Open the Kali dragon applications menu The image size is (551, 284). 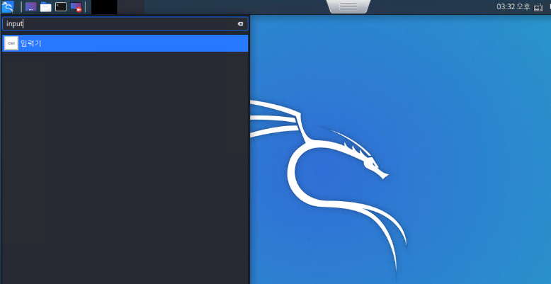click(7, 6)
